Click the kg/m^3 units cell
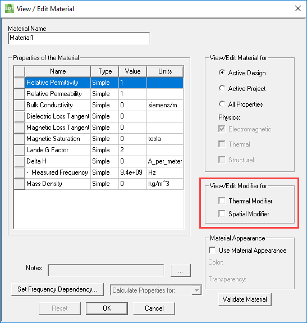 165,184
